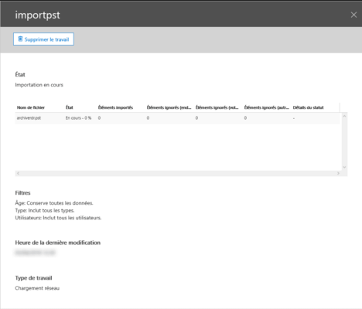Select the Âge: Conserve toutes les données text
The height and width of the screenshot is (309, 362).
click(54, 203)
